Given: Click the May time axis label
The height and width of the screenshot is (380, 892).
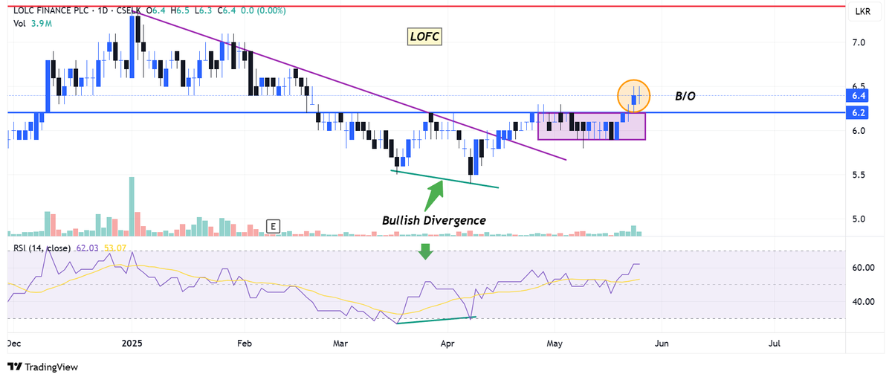Looking at the screenshot, I should coord(554,344).
